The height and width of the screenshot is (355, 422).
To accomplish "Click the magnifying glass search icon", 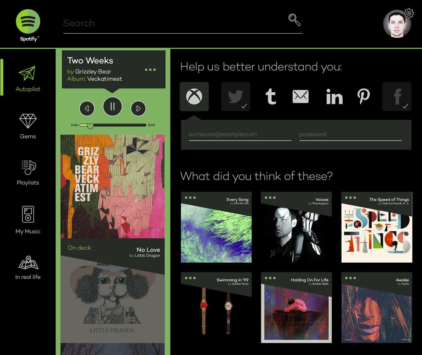I will (294, 20).
